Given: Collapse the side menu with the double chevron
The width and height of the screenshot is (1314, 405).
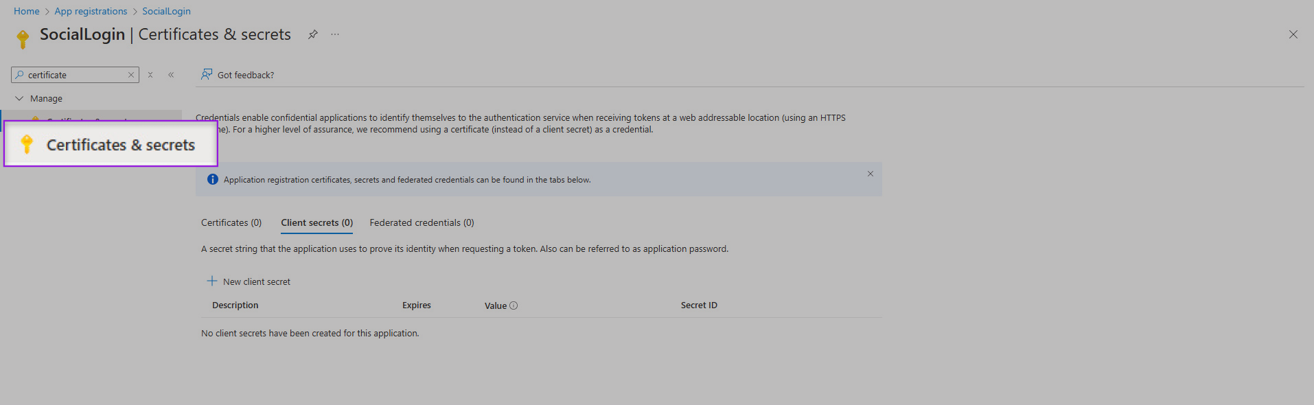Looking at the screenshot, I should coord(171,75).
